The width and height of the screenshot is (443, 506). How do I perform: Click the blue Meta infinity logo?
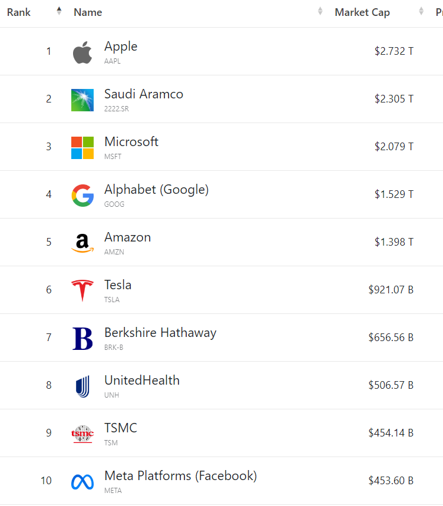[82, 482]
